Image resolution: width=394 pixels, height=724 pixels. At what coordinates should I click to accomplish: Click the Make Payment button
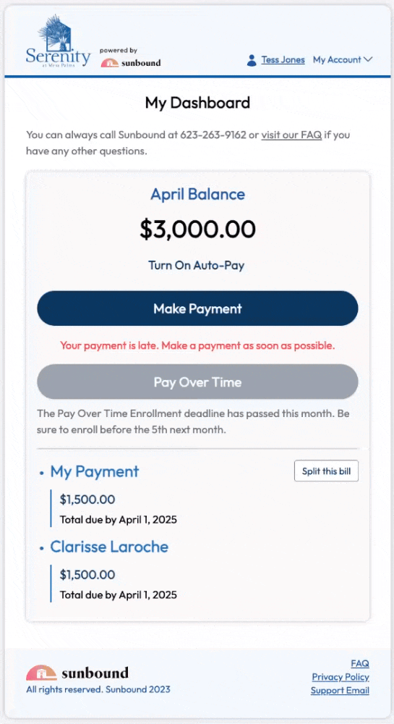[x=197, y=308]
